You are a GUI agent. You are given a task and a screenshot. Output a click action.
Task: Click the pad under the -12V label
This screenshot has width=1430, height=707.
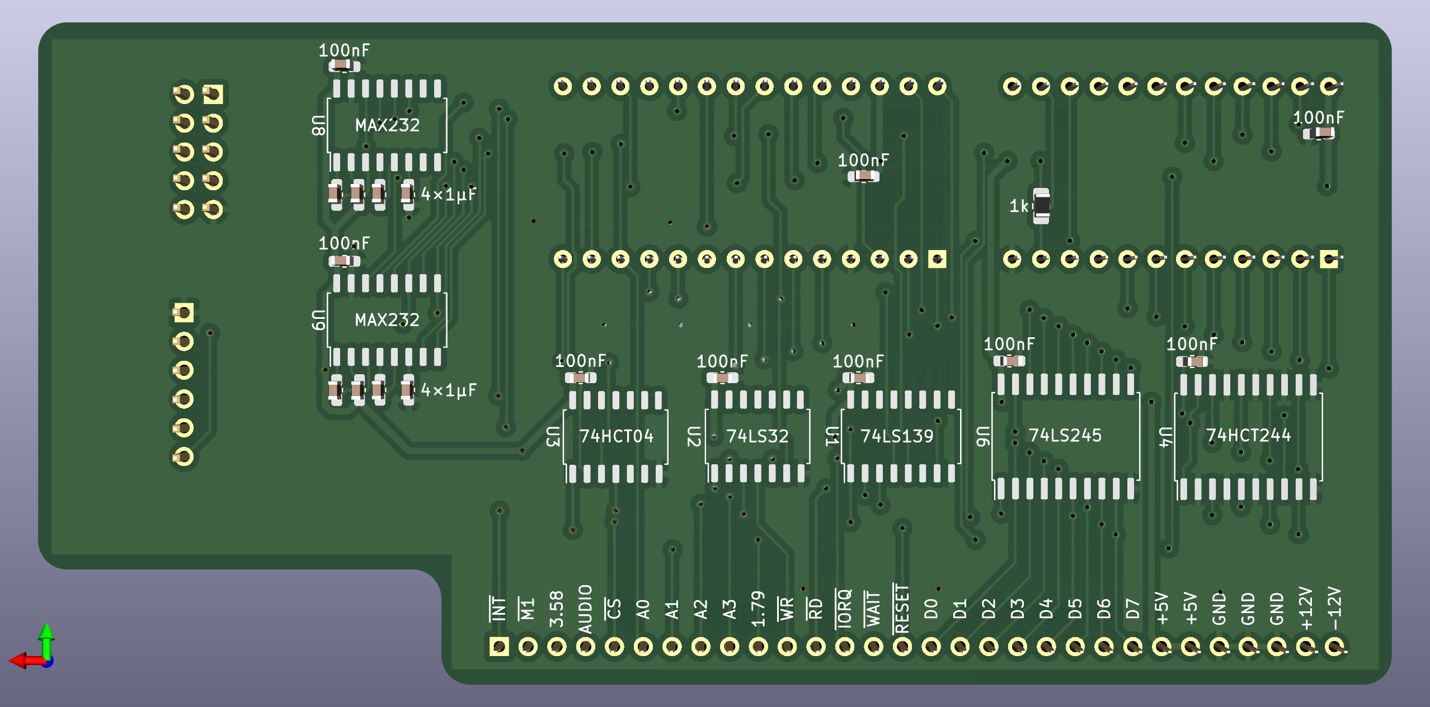click(1334, 647)
